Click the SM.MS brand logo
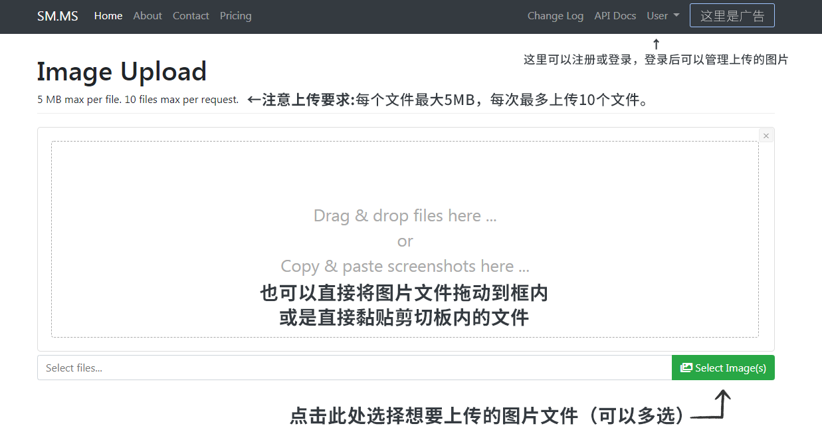 point(57,16)
